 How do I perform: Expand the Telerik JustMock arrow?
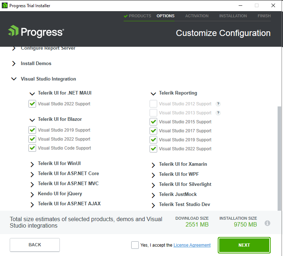pyautogui.click(x=152, y=195)
